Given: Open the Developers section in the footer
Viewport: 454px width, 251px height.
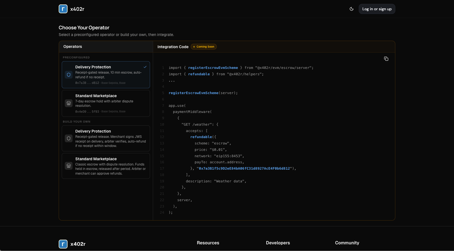Looking at the screenshot, I should click(x=278, y=243).
